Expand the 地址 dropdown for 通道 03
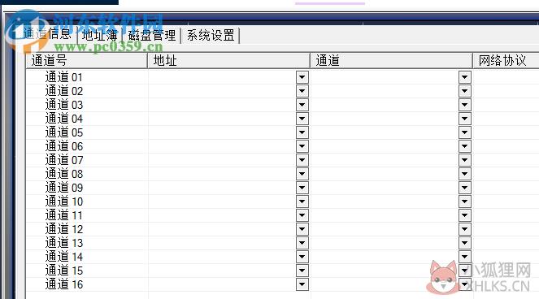 (302, 105)
